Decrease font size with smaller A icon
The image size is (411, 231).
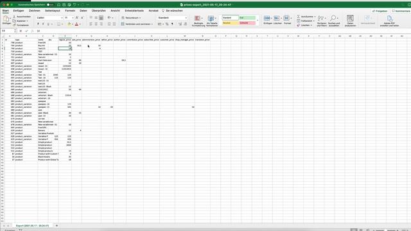[x=82, y=18]
